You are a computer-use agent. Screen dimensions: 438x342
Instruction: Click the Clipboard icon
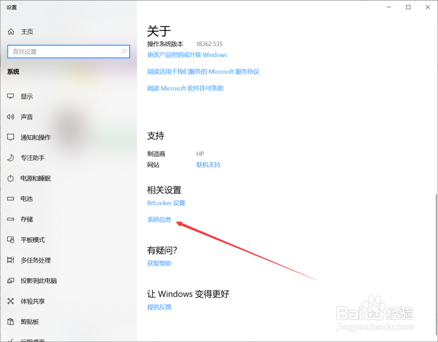(11, 321)
